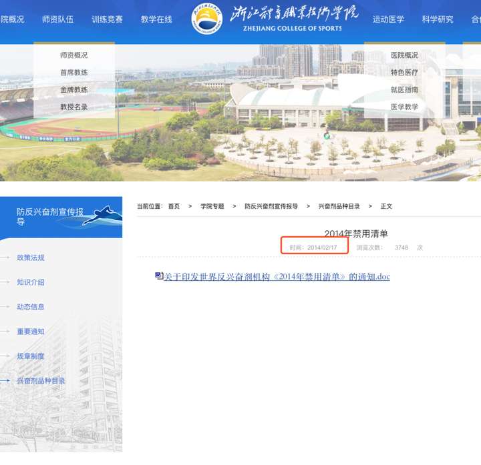
Task: Open 规章制度 in the sidebar
Action: [31, 356]
